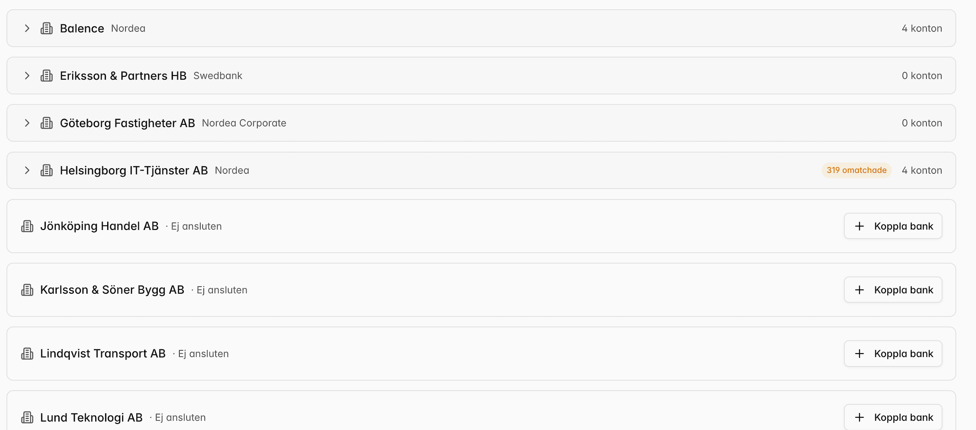Click Koppla bank for Karlsson & Söner Bygg AB

point(893,290)
